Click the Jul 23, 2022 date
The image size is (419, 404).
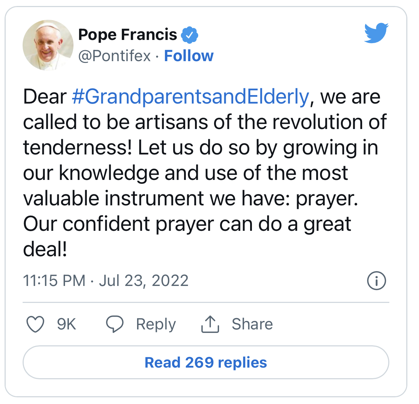click(x=144, y=281)
